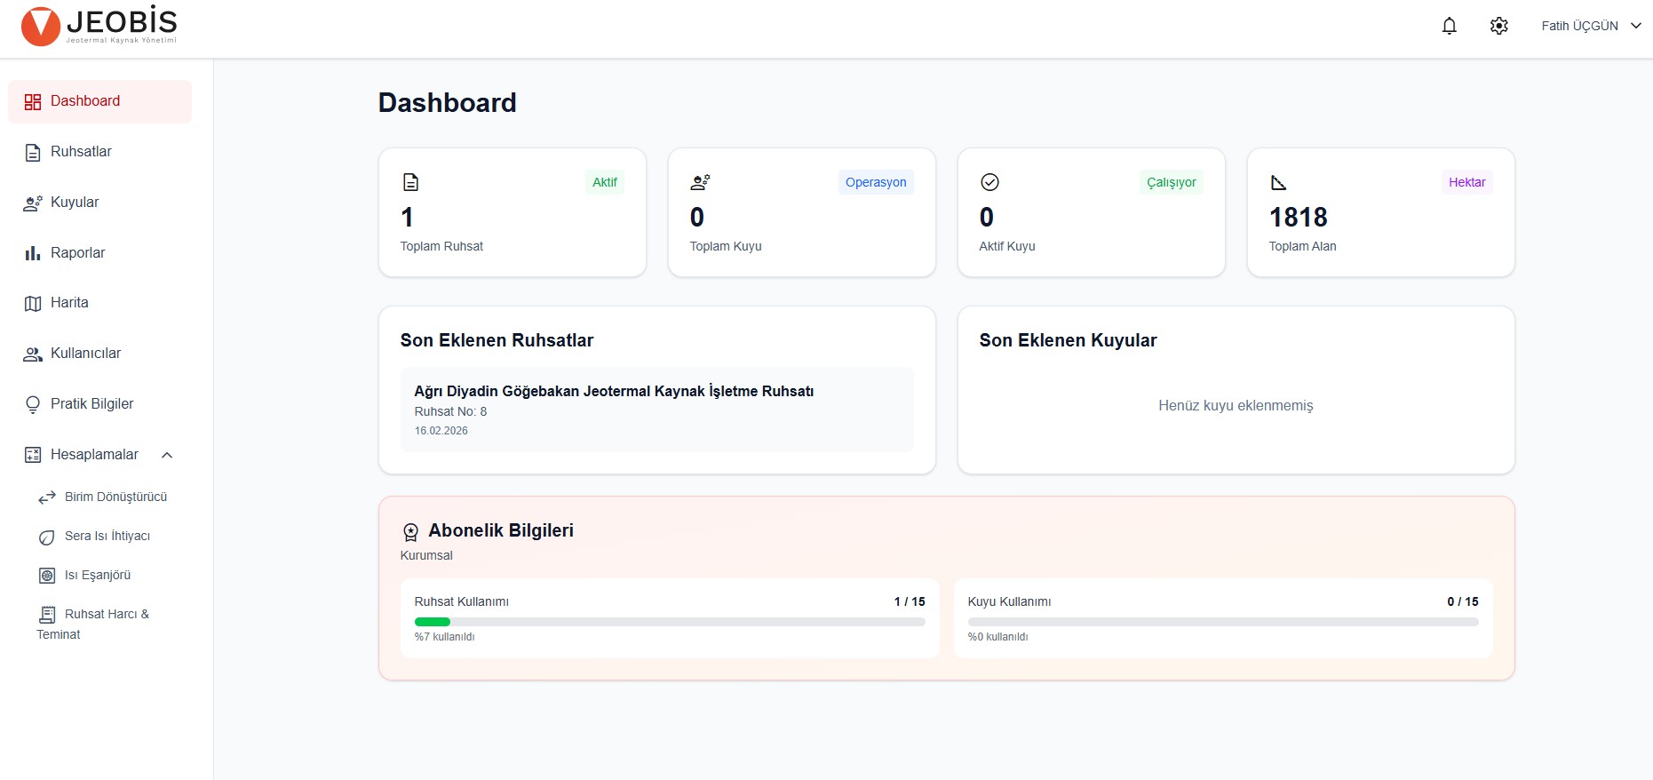The height and width of the screenshot is (780, 1653).
Task: Click the Toplam Alan statistics card
Action: [1380, 213]
